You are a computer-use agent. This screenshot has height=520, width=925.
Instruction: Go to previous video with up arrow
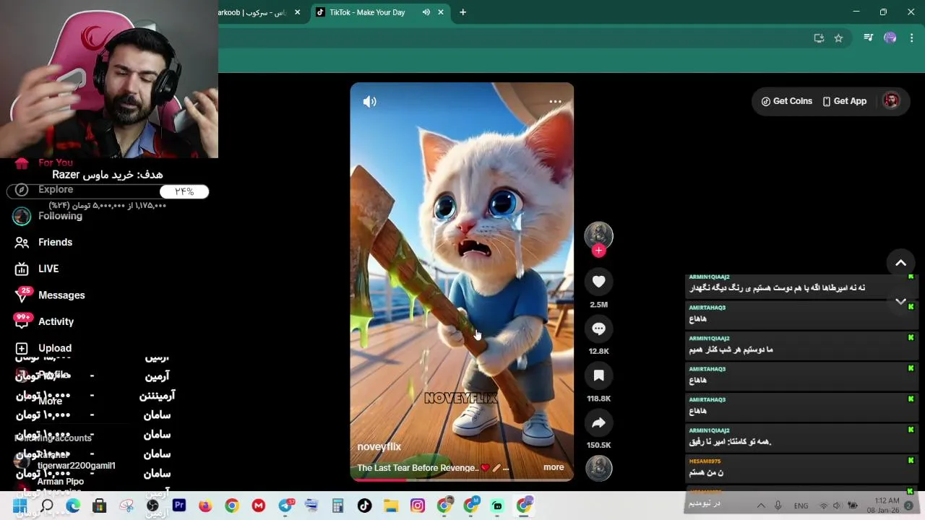click(900, 263)
